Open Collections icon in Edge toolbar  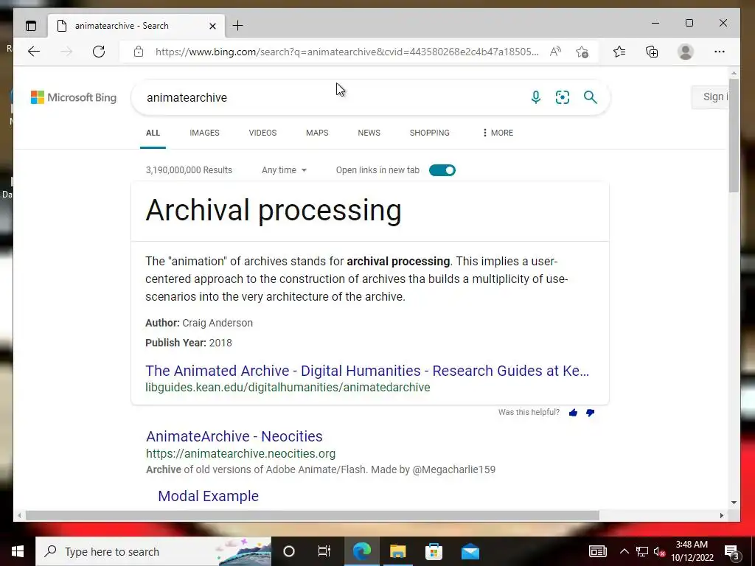[x=652, y=52]
